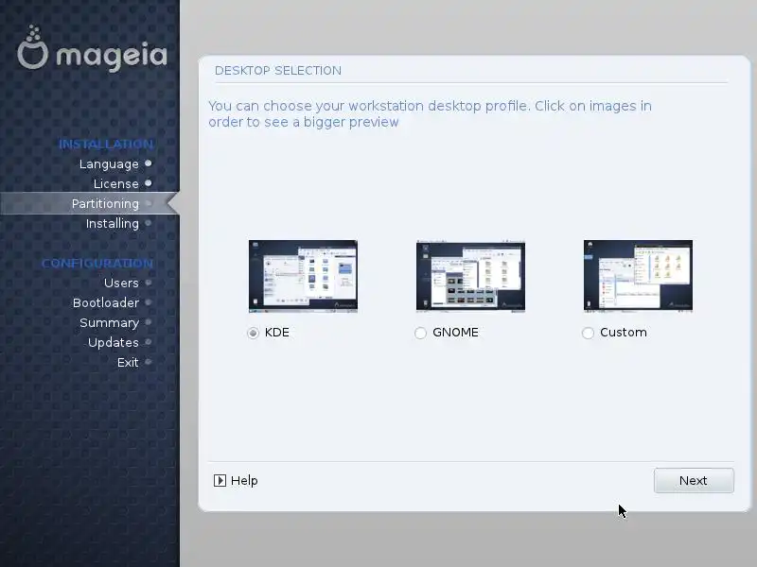The image size is (757, 567).
Task: Open the Help button
Action: 236,480
